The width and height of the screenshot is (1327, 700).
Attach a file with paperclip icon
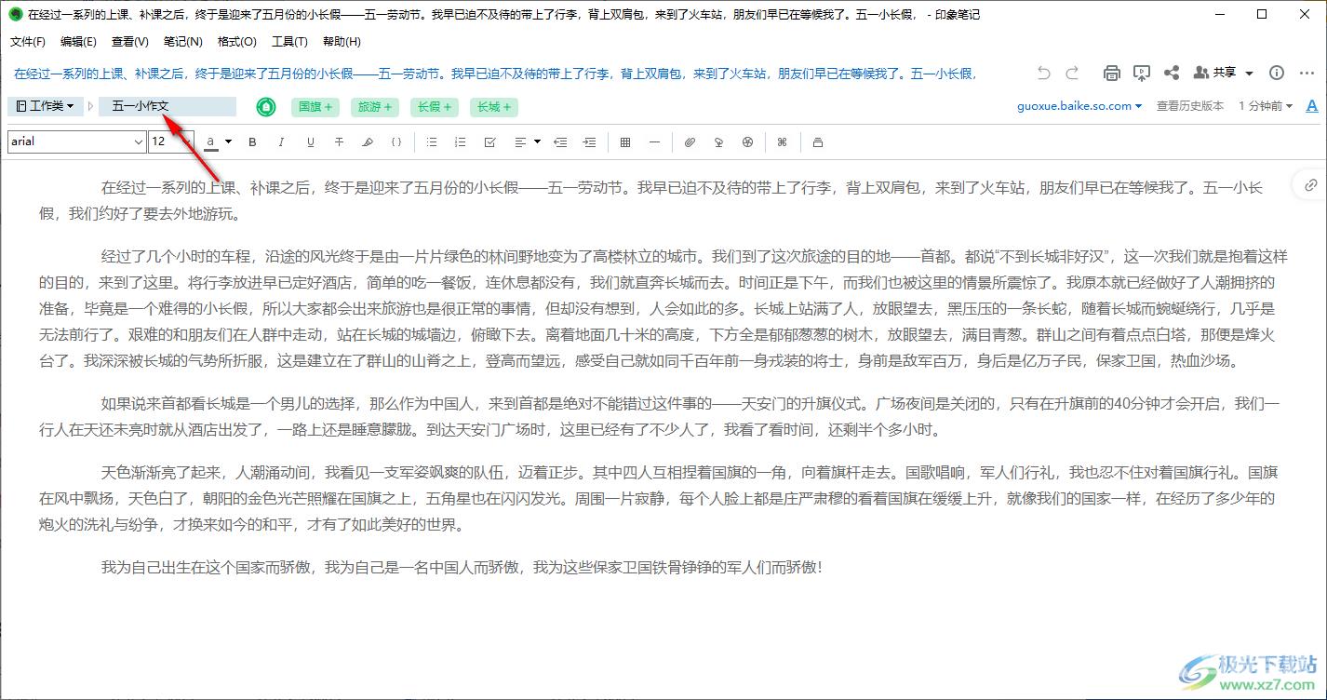[690, 142]
